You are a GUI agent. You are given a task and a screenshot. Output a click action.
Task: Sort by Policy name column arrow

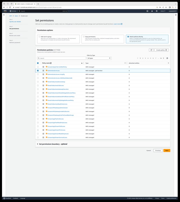coord(82,63)
